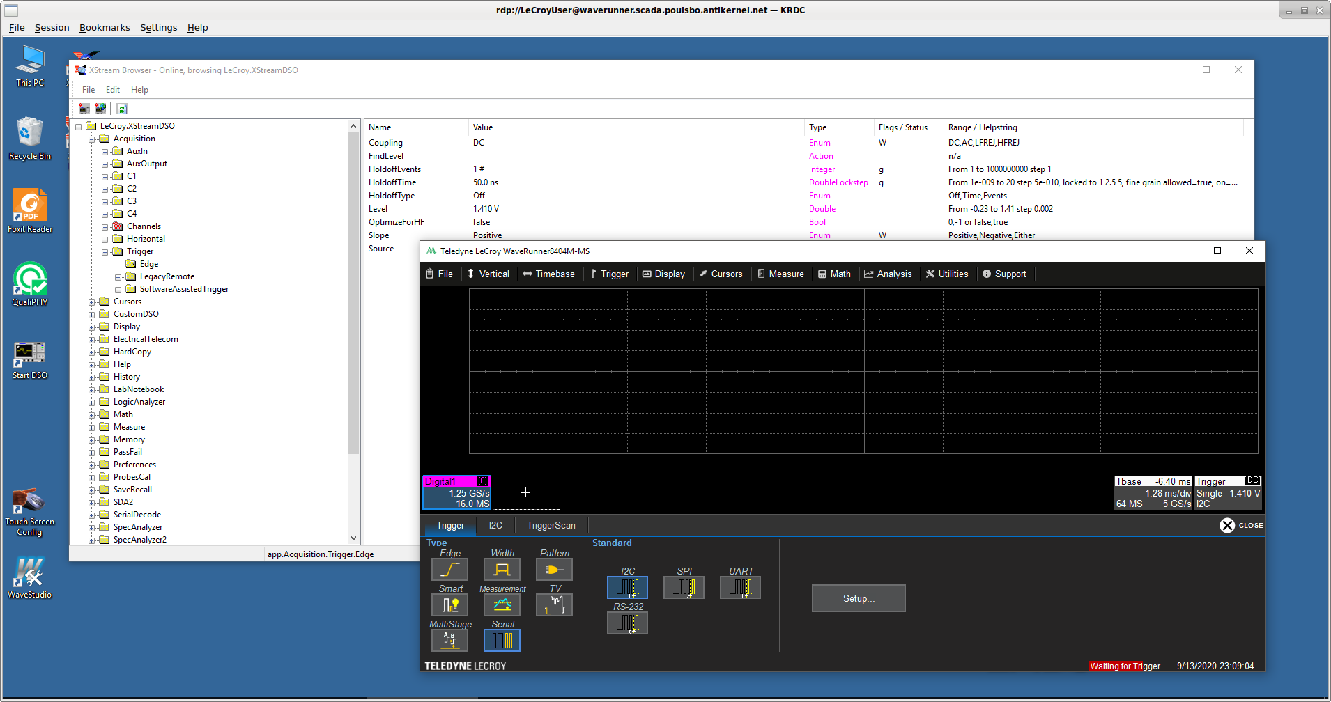Collapse the Trigger tree node
This screenshot has width=1331, height=702.
tap(105, 252)
